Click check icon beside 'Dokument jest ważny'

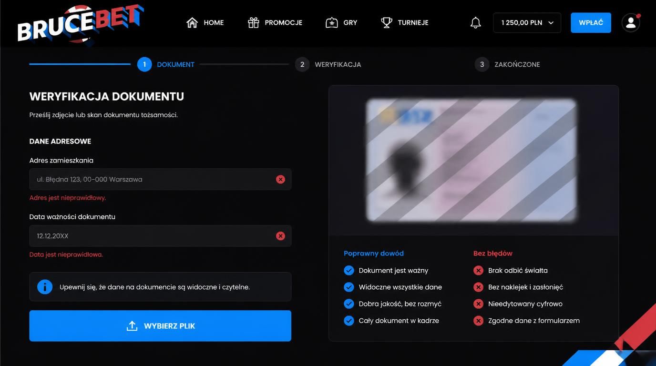pyautogui.click(x=349, y=271)
